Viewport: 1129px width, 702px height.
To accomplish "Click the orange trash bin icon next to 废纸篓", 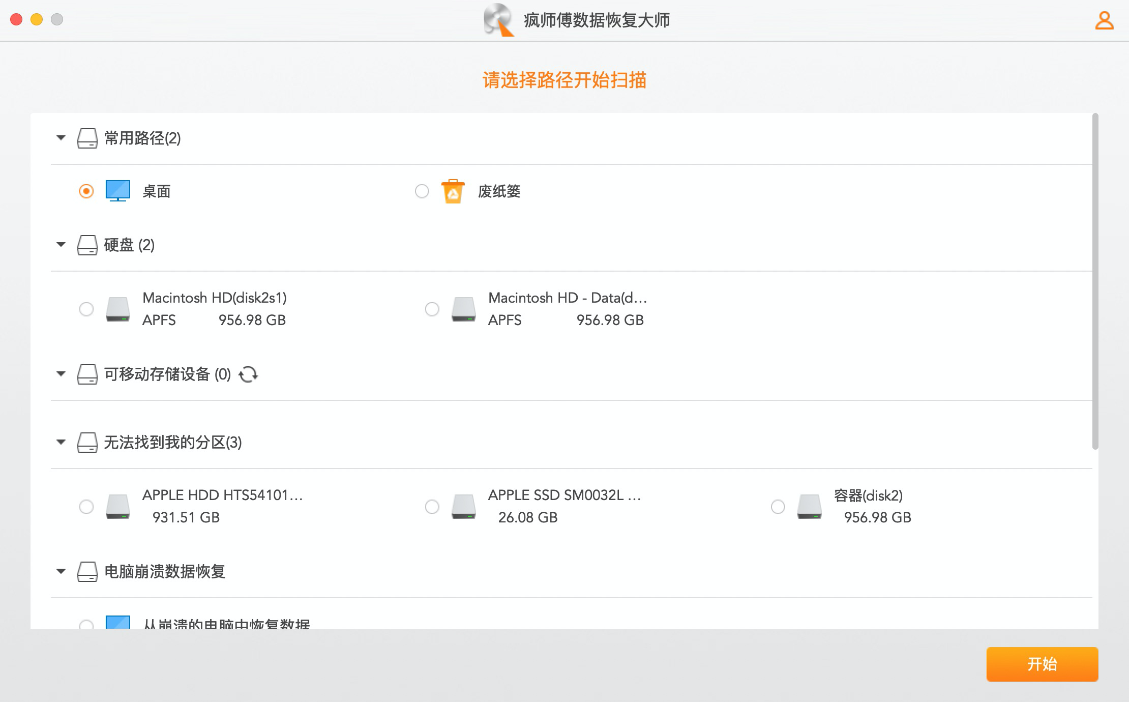I will [453, 191].
